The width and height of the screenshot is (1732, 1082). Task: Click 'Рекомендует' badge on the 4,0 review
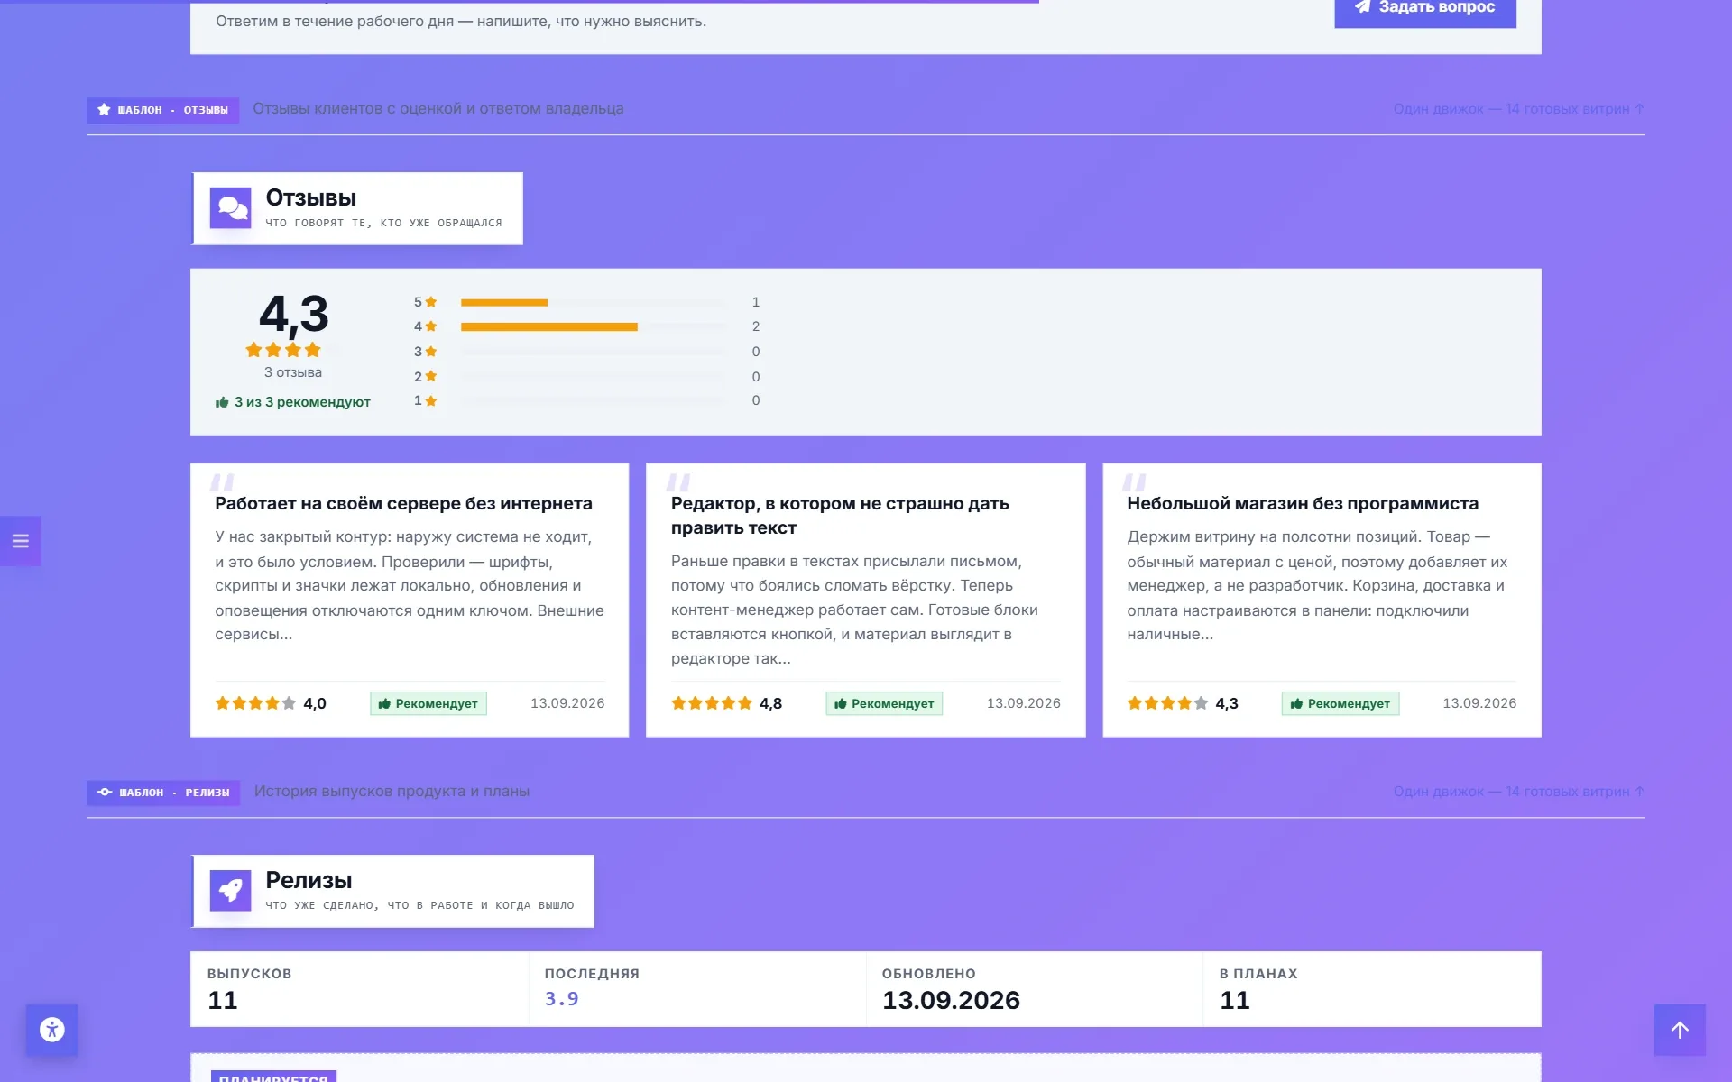coord(428,703)
